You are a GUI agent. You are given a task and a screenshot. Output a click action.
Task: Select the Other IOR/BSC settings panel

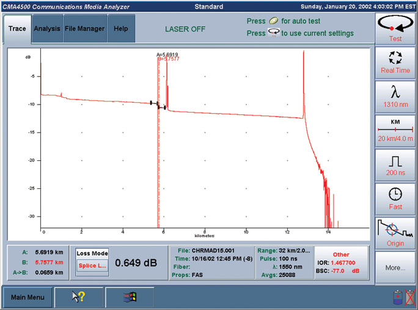tap(341, 262)
